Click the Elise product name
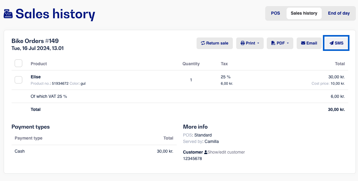 pos(36,77)
